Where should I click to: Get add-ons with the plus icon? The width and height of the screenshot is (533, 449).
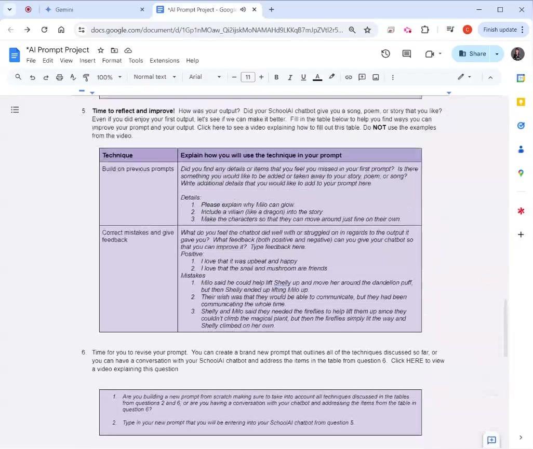(x=521, y=234)
